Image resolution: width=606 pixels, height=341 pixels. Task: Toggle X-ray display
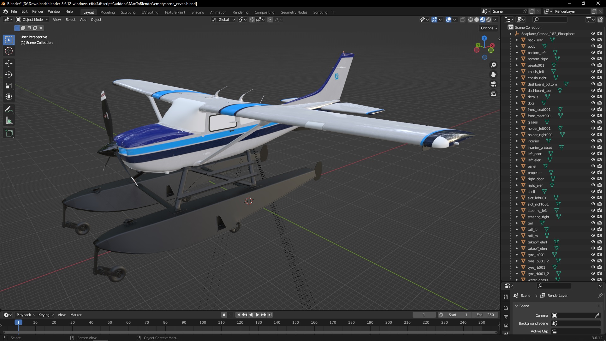[x=462, y=20]
